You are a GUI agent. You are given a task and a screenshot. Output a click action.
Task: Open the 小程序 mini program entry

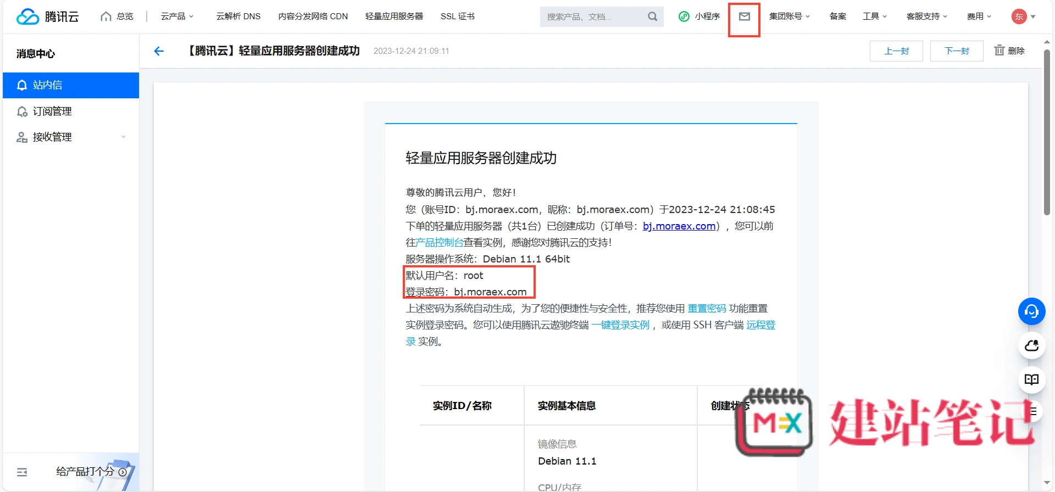click(699, 16)
